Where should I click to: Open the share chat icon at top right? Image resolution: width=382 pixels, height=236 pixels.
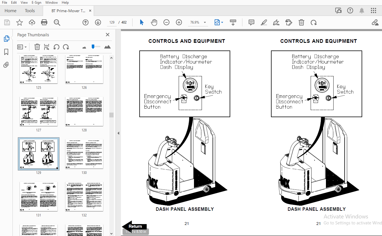click(338, 11)
